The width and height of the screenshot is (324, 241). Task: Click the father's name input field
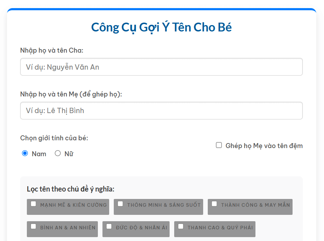pyautogui.click(x=161, y=67)
